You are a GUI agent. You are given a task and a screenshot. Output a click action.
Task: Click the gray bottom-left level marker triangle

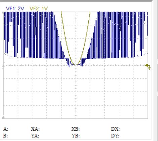3,117
